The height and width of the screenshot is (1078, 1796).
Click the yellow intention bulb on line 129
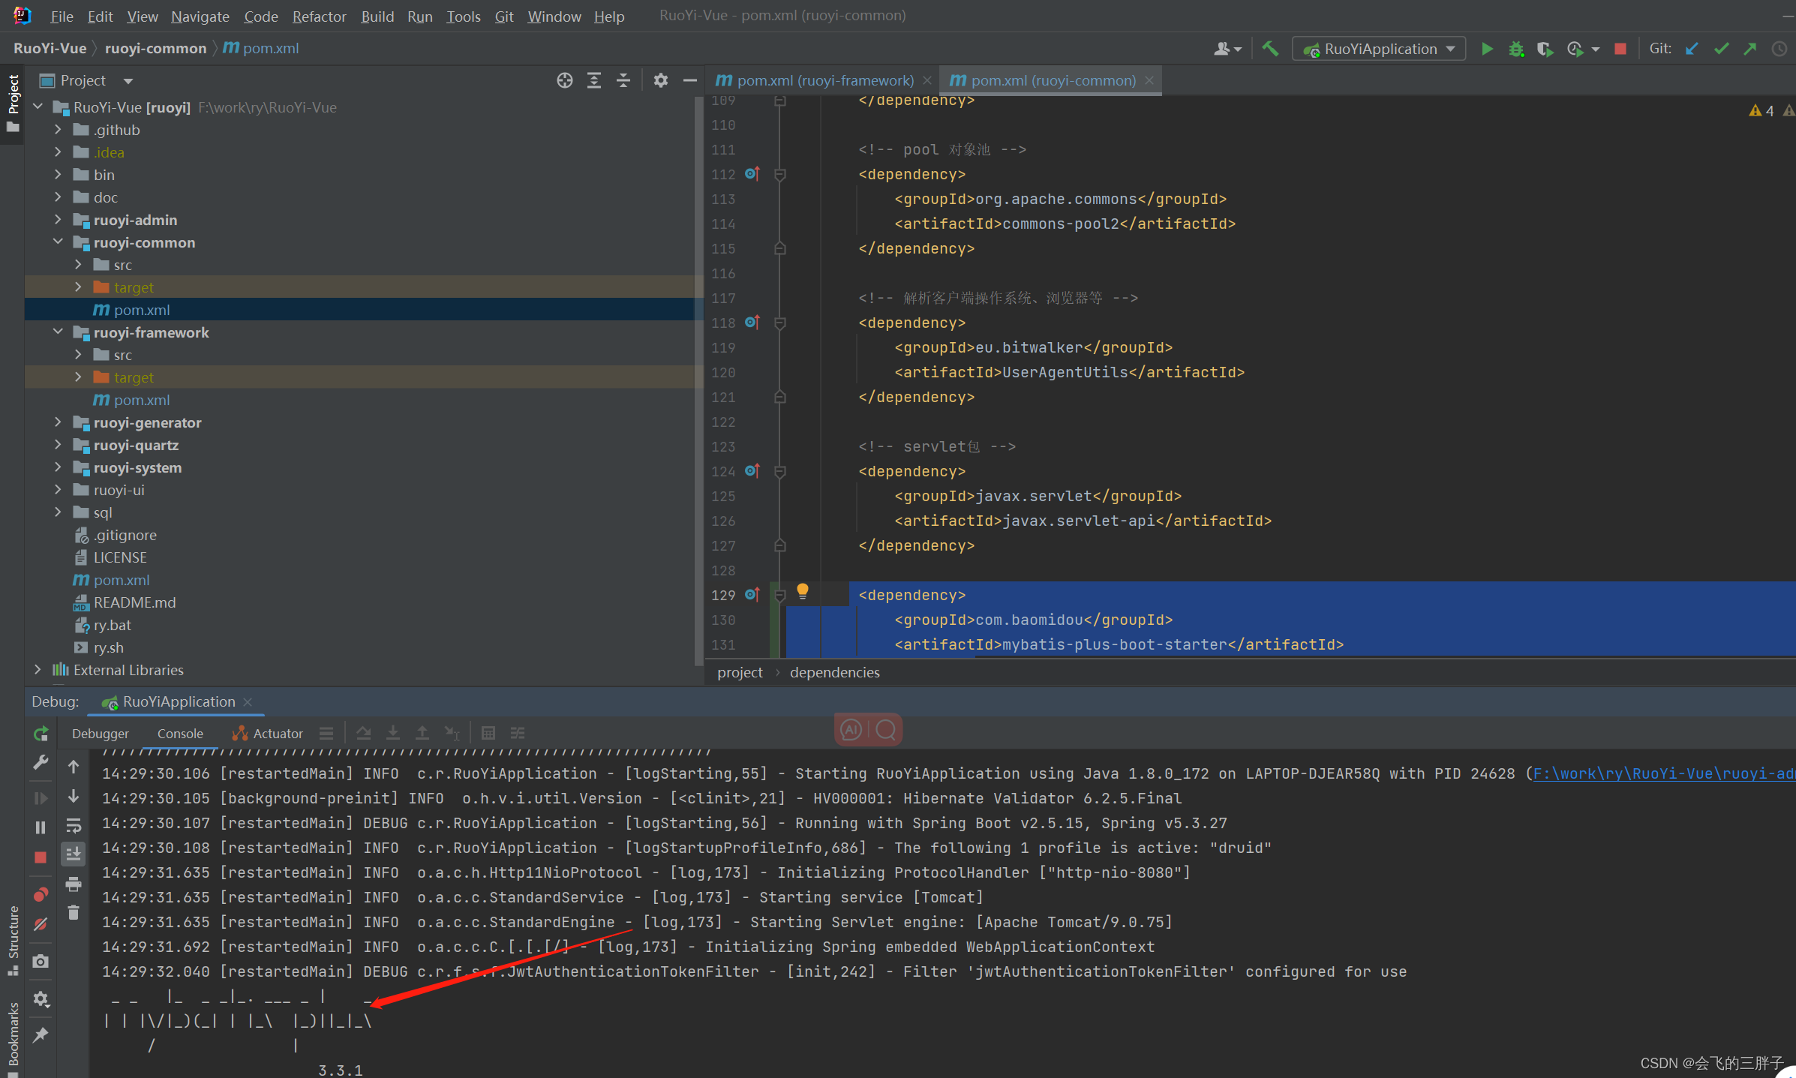[802, 591]
